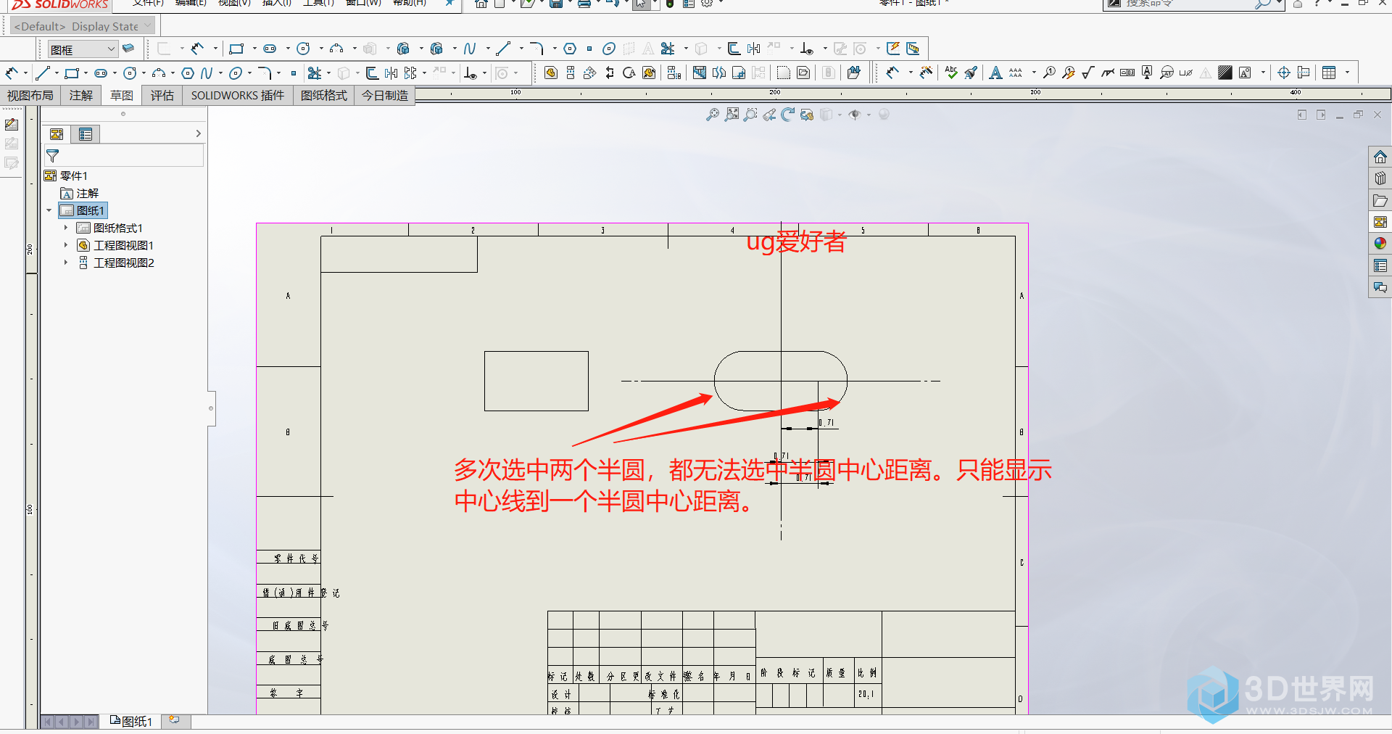Collapse the 图纸1 tree node

49,210
